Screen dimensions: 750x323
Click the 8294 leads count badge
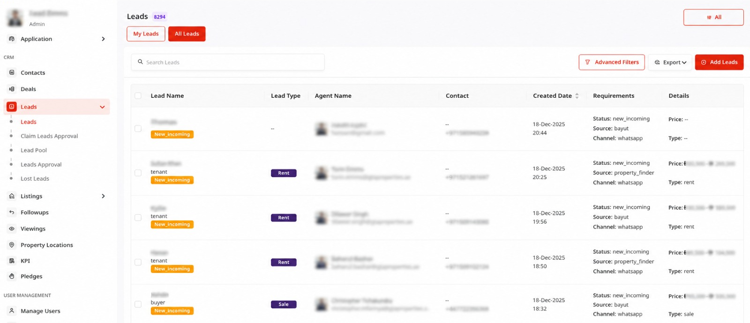pos(160,17)
